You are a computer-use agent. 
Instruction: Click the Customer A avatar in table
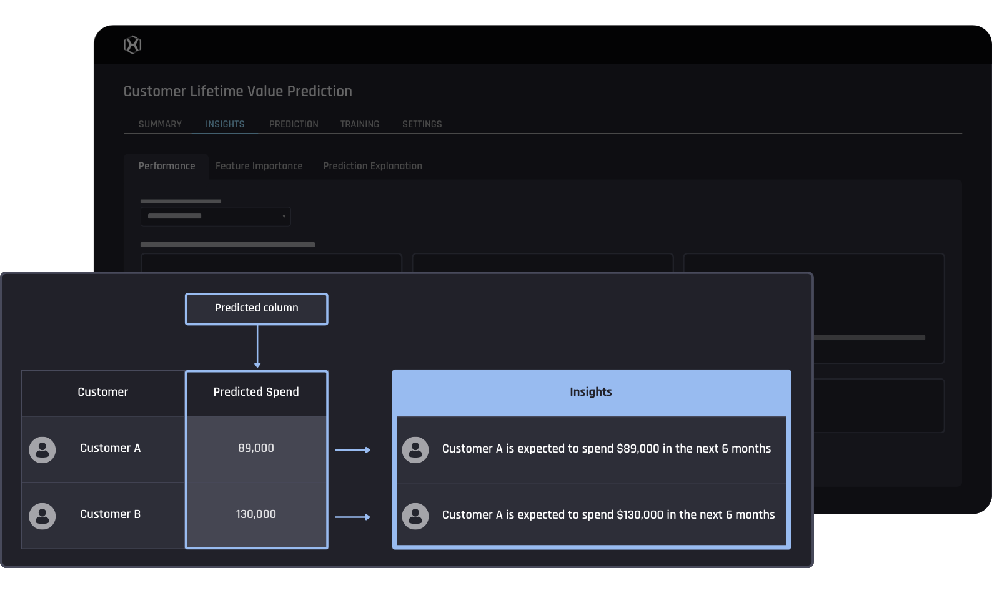point(42,450)
